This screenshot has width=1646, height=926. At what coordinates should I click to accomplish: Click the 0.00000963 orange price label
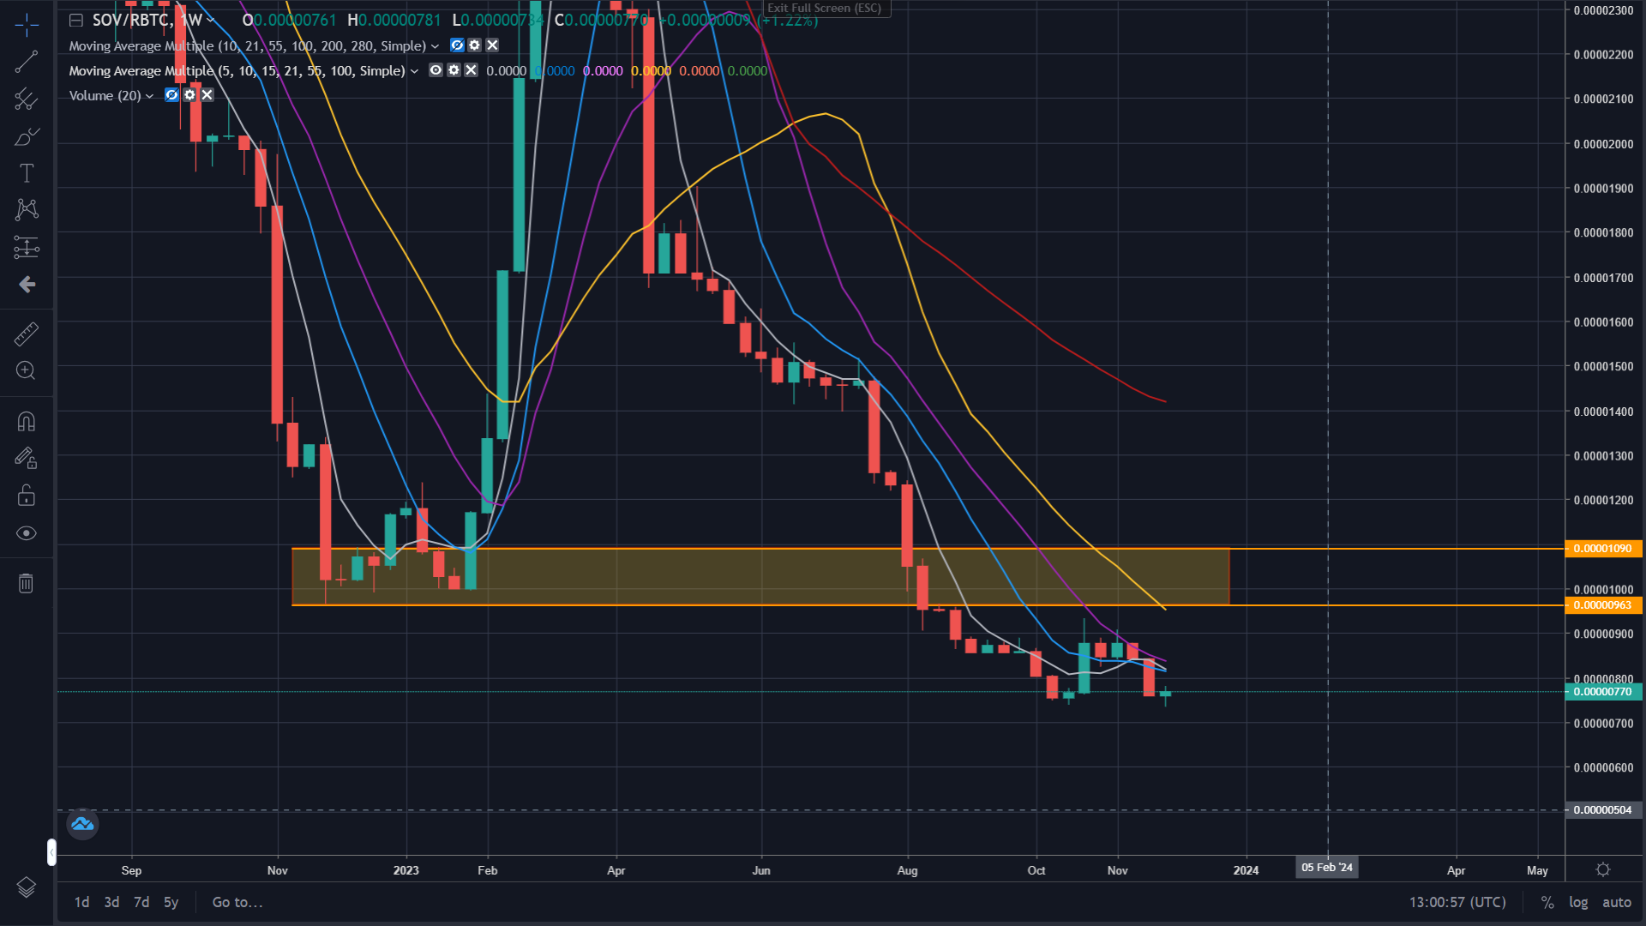pos(1603,605)
